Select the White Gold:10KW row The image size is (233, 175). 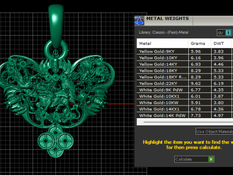coord(185,103)
